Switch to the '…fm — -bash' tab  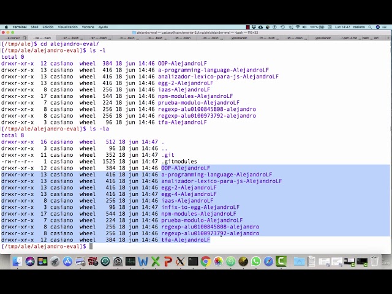[x=267, y=38]
